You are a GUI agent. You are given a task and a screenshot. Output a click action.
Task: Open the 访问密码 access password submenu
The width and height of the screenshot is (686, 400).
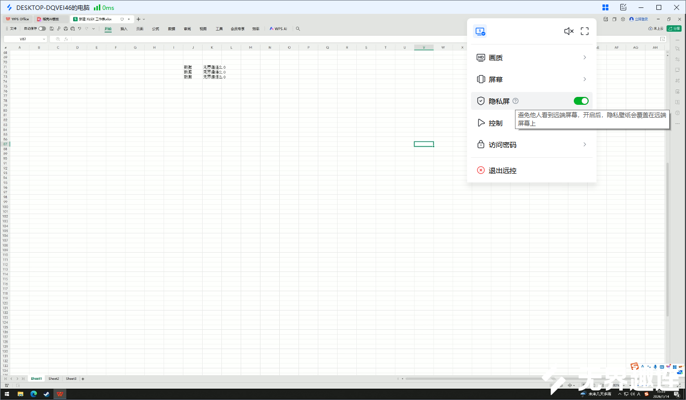[531, 144]
